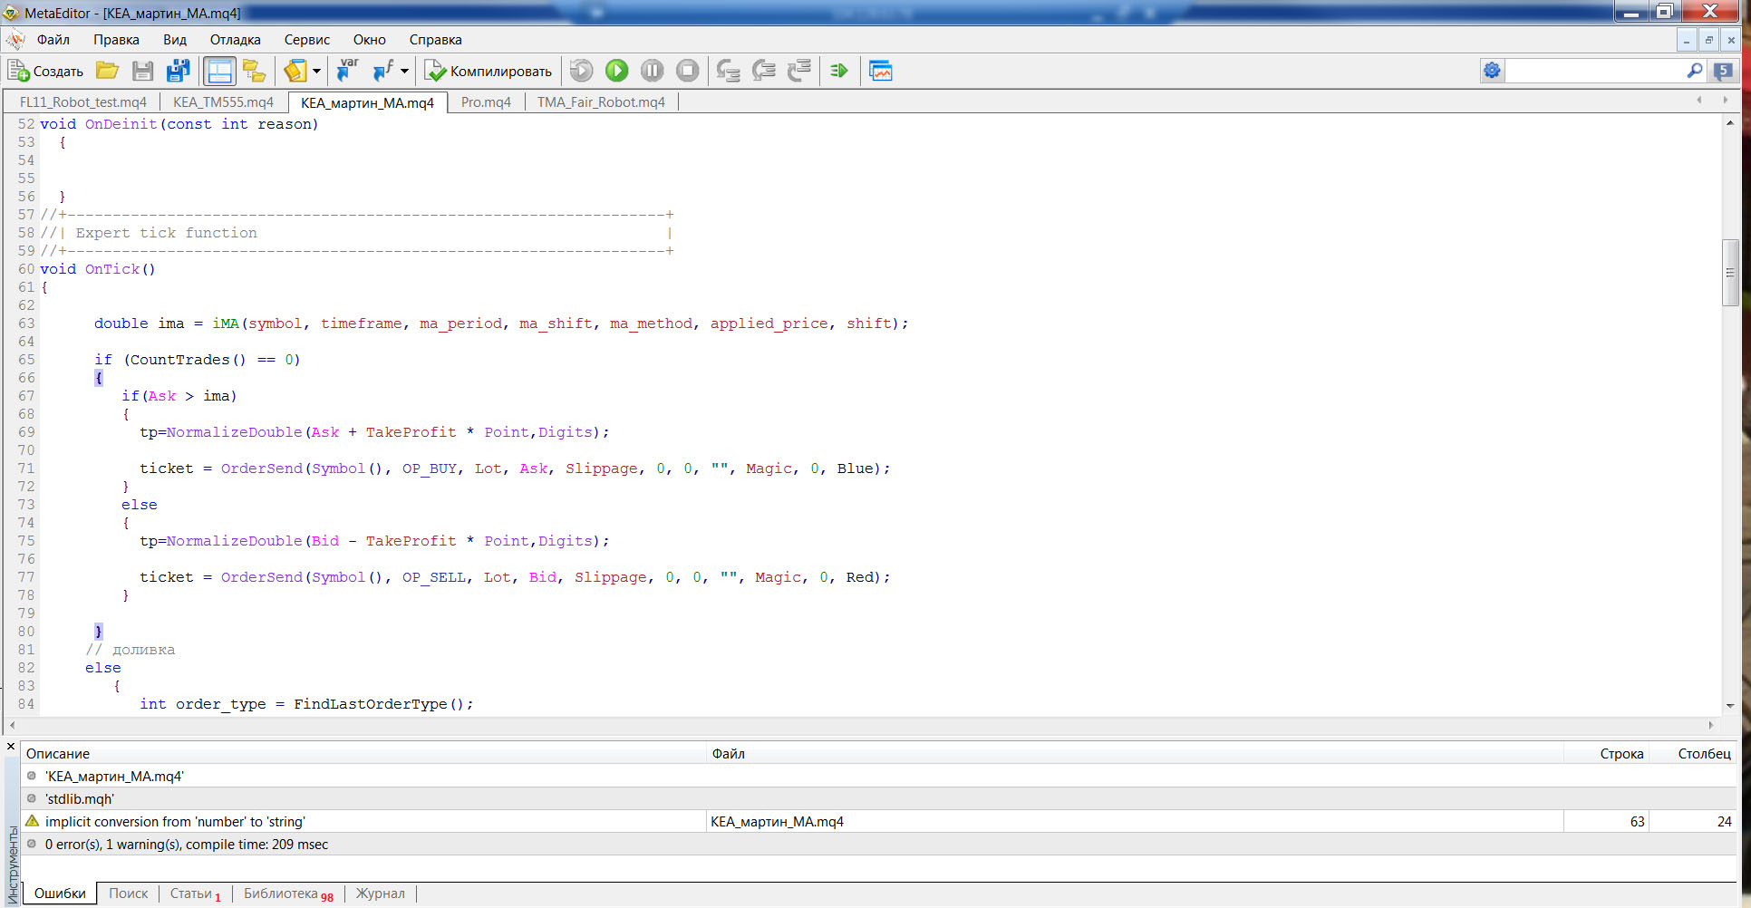
Task: Click the implicit conversion warning row
Action: coord(879,822)
